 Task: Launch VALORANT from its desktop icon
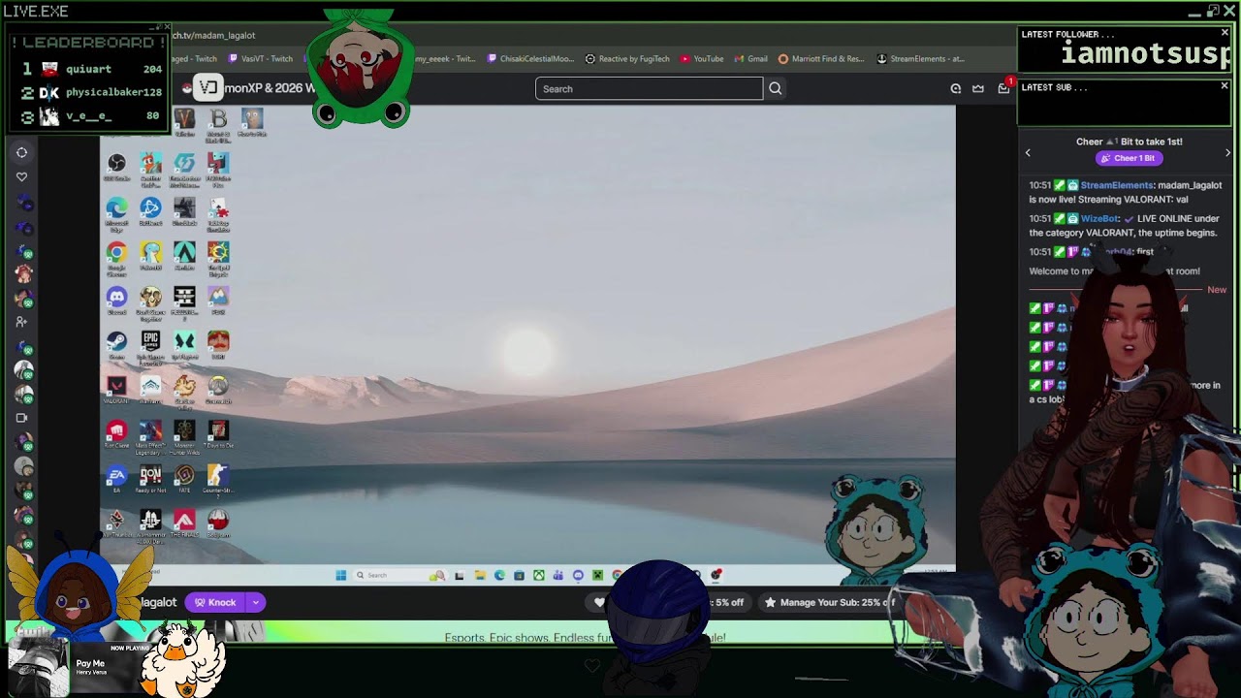[x=116, y=390]
